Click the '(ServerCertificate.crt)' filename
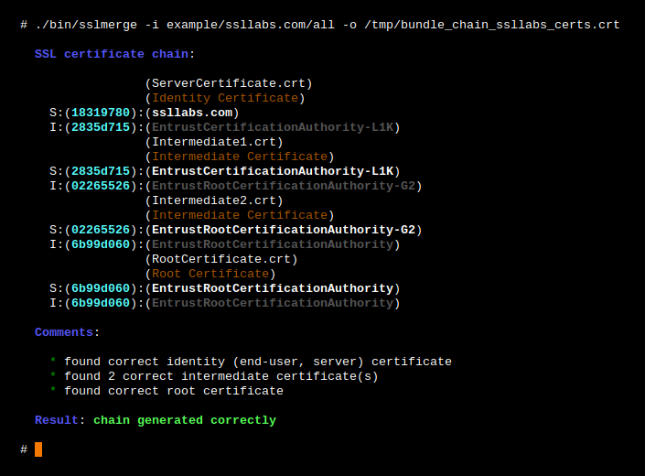The image size is (645, 476). pos(229,83)
